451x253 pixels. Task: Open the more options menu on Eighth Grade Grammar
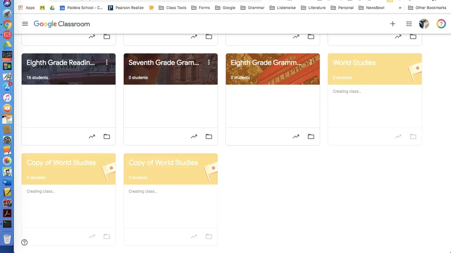pyautogui.click(x=311, y=62)
